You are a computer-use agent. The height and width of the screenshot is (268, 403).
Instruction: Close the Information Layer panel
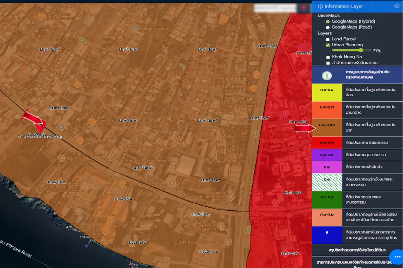coord(397,6)
